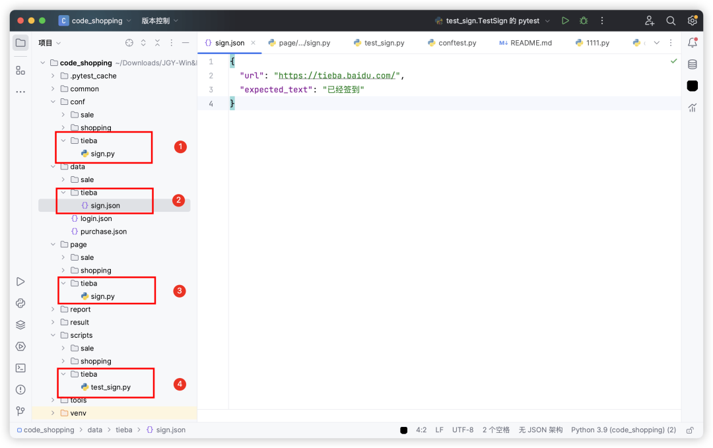Switch to the test_sign.py tab

click(379, 43)
